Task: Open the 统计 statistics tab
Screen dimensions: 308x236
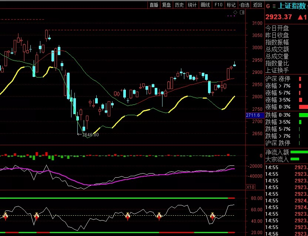Action: tap(192, 5)
